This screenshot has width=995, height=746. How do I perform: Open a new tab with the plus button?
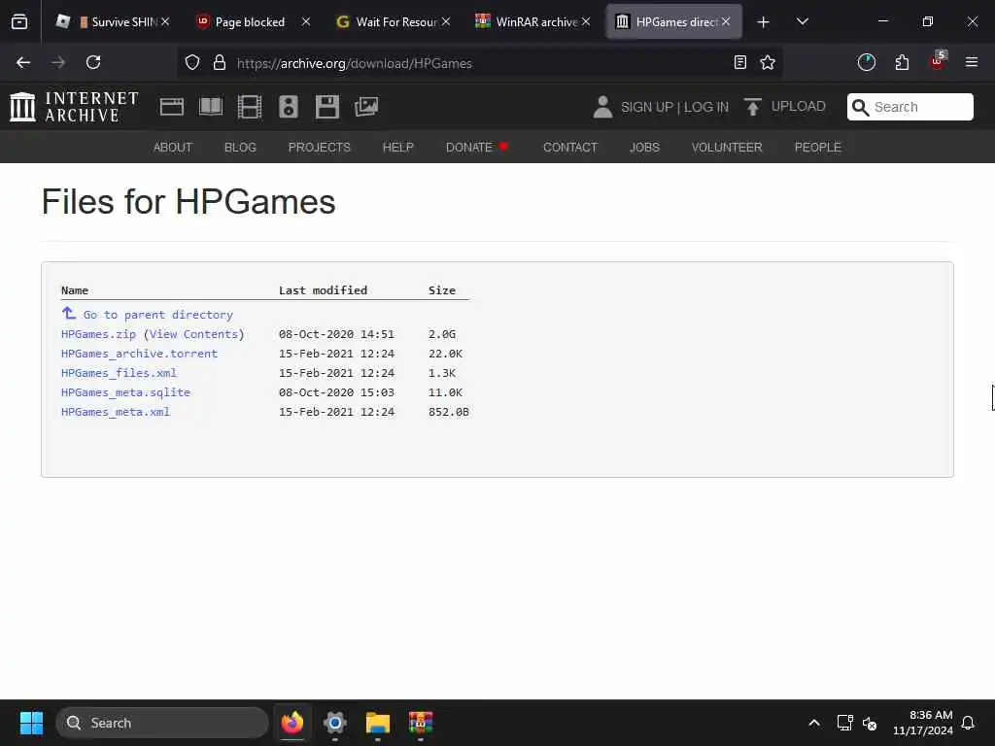click(764, 22)
